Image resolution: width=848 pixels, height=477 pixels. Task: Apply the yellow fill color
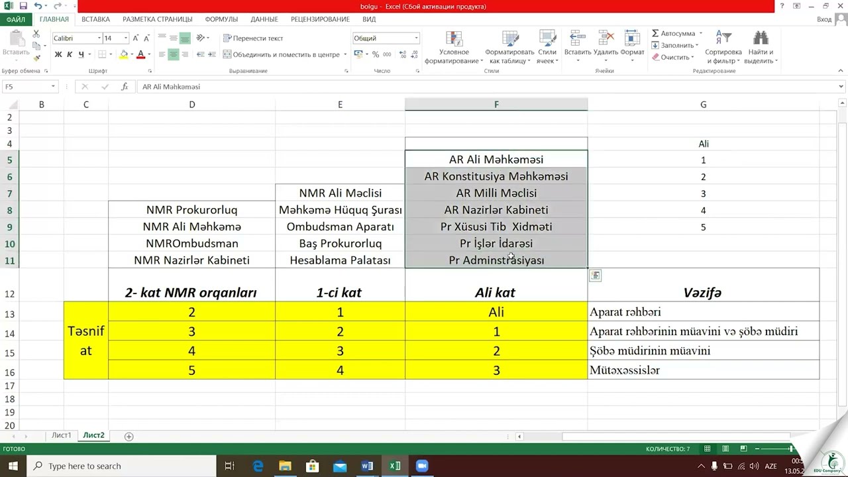click(x=123, y=54)
